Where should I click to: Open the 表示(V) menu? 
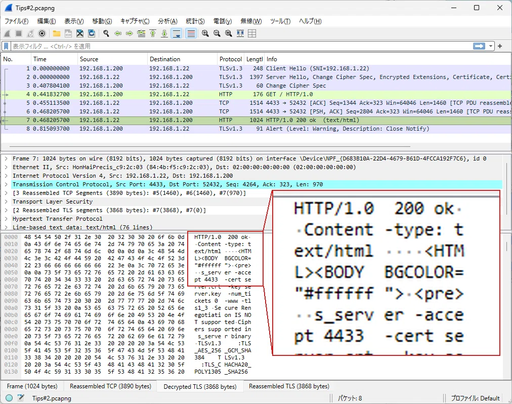(x=74, y=21)
